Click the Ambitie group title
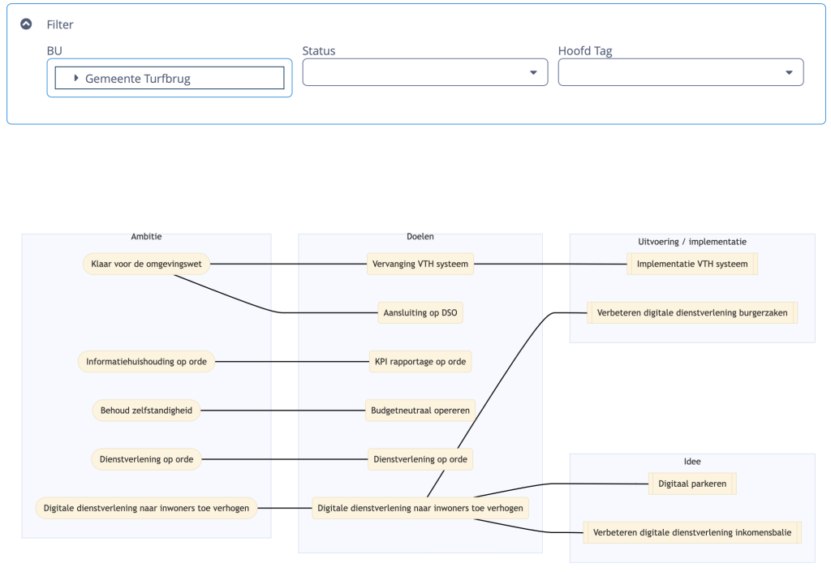Image resolution: width=831 pixels, height=572 pixels. click(146, 237)
